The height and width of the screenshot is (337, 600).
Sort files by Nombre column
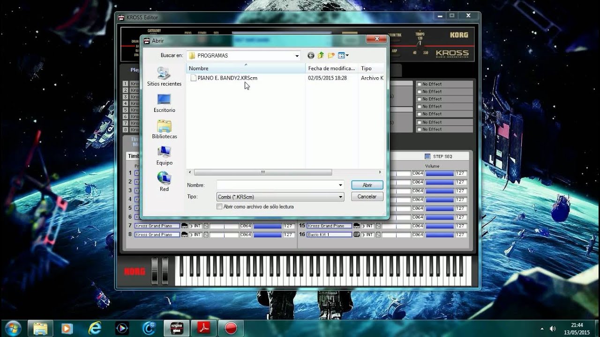[246, 68]
